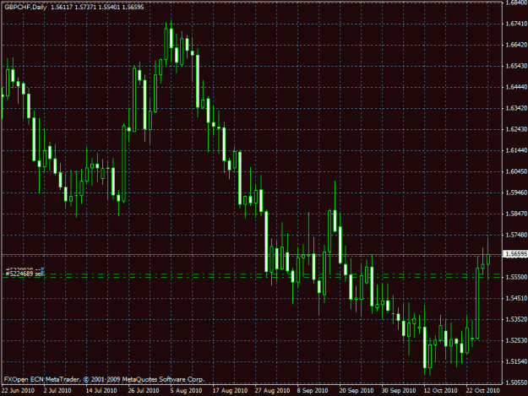Click the current price label 1.56595

(516, 254)
